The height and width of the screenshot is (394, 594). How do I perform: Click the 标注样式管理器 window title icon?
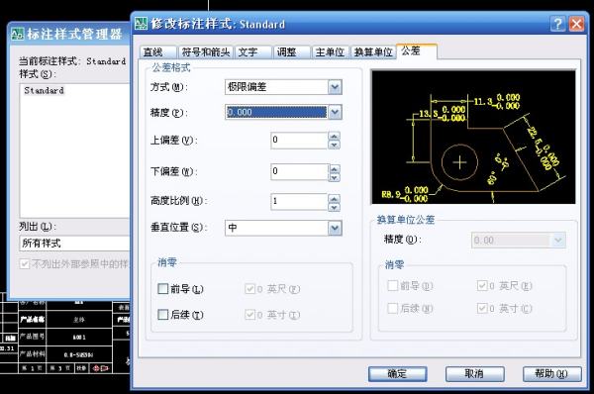[18, 34]
